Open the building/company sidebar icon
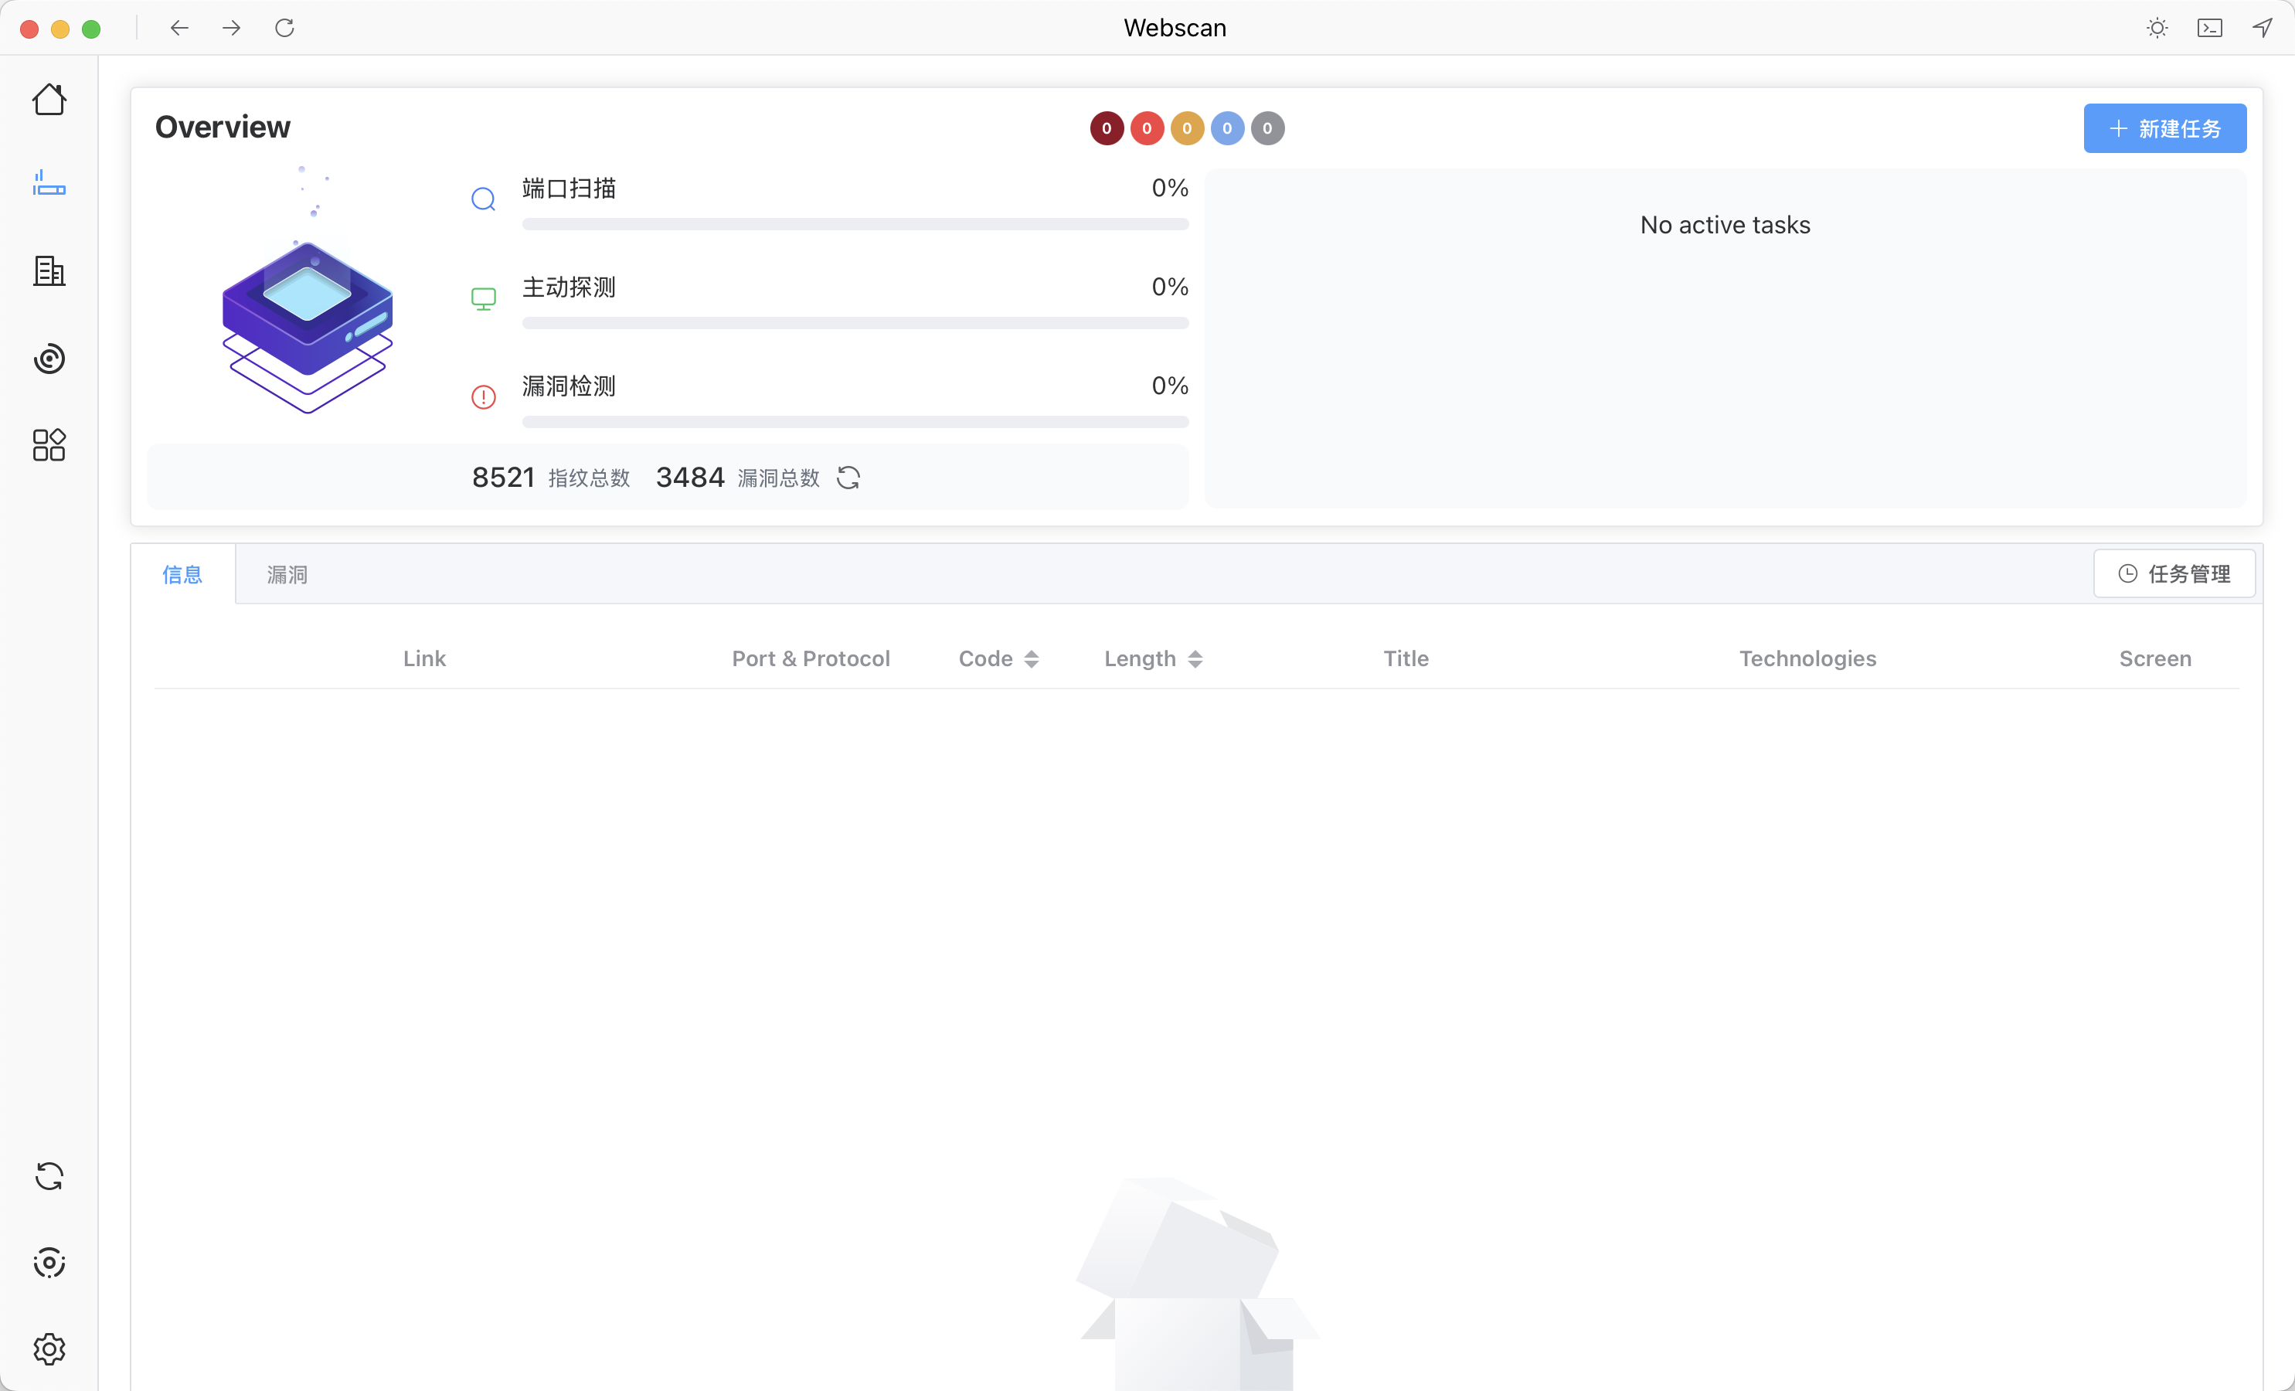 [49, 271]
